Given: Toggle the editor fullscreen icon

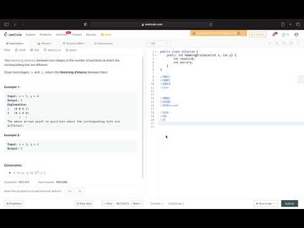Looking at the screenshot, I should point(298,43).
